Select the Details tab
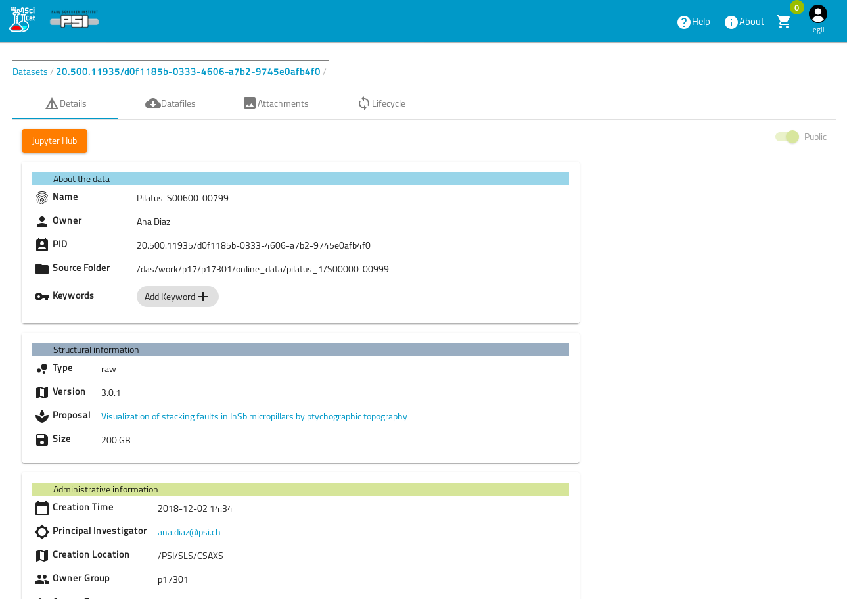This screenshot has height=599, width=847. [x=66, y=103]
